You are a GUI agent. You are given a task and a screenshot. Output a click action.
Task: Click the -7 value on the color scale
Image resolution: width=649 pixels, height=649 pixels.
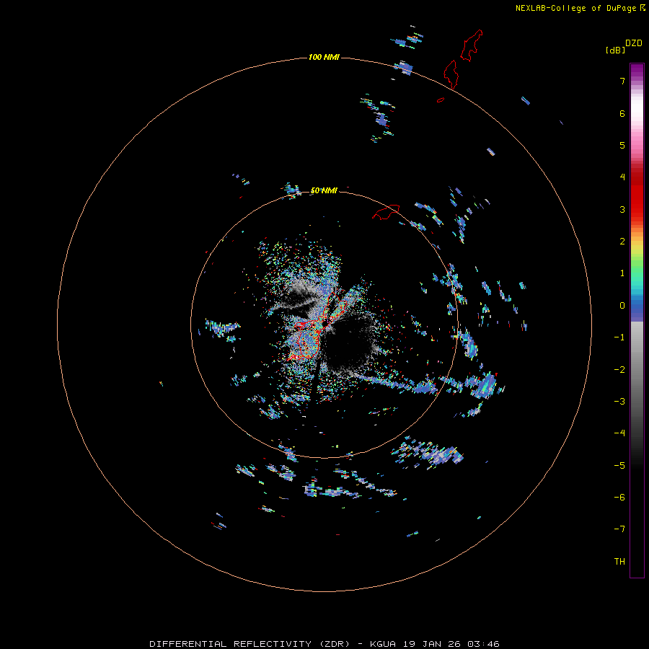619,529
